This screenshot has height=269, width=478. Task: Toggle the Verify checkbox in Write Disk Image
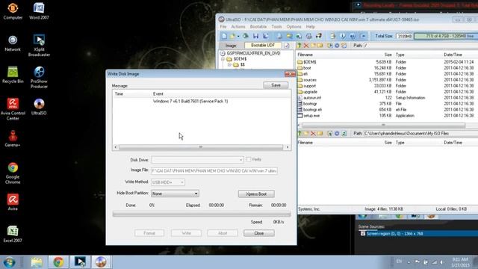click(x=249, y=159)
